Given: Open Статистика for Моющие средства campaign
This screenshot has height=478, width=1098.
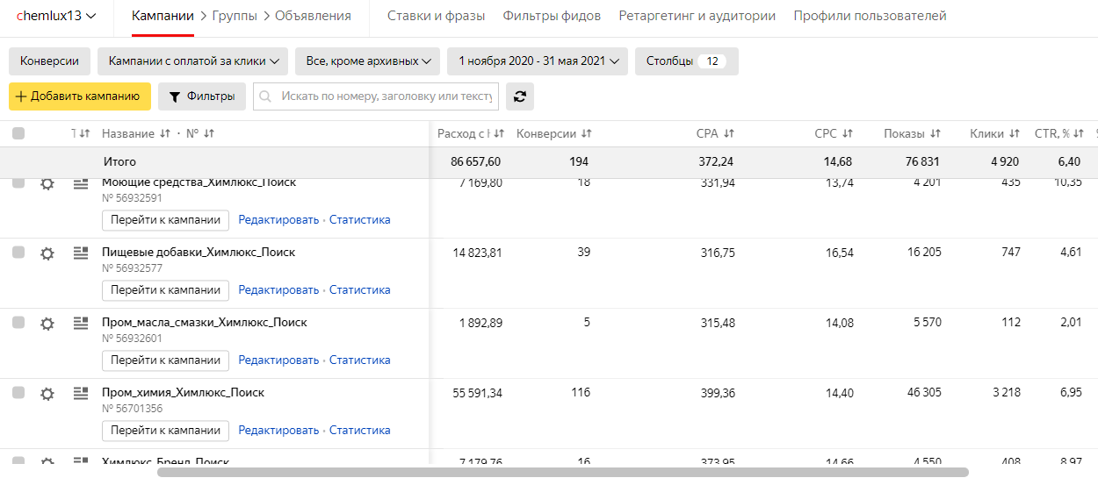Looking at the screenshot, I should pos(360,219).
